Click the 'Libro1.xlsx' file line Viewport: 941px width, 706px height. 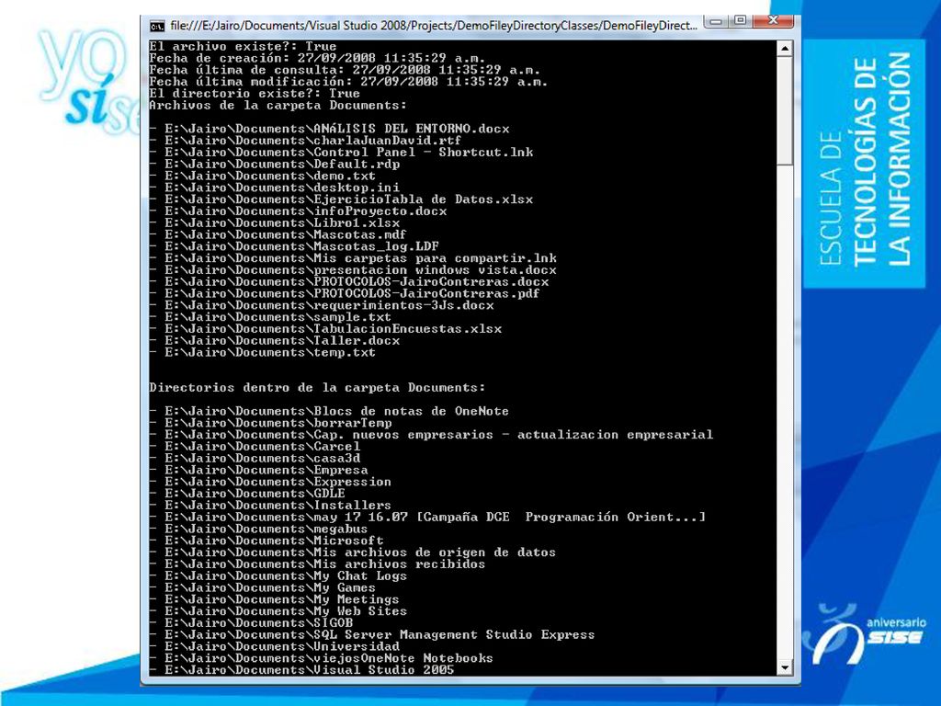(275, 222)
